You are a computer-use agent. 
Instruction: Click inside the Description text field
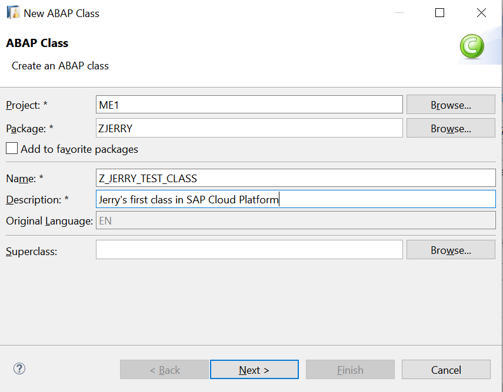pyautogui.click(x=296, y=199)
